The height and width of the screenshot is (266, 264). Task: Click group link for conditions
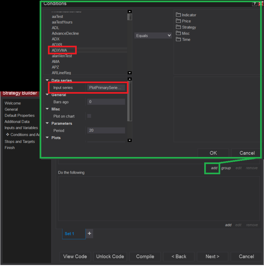(x=226, y=168)
